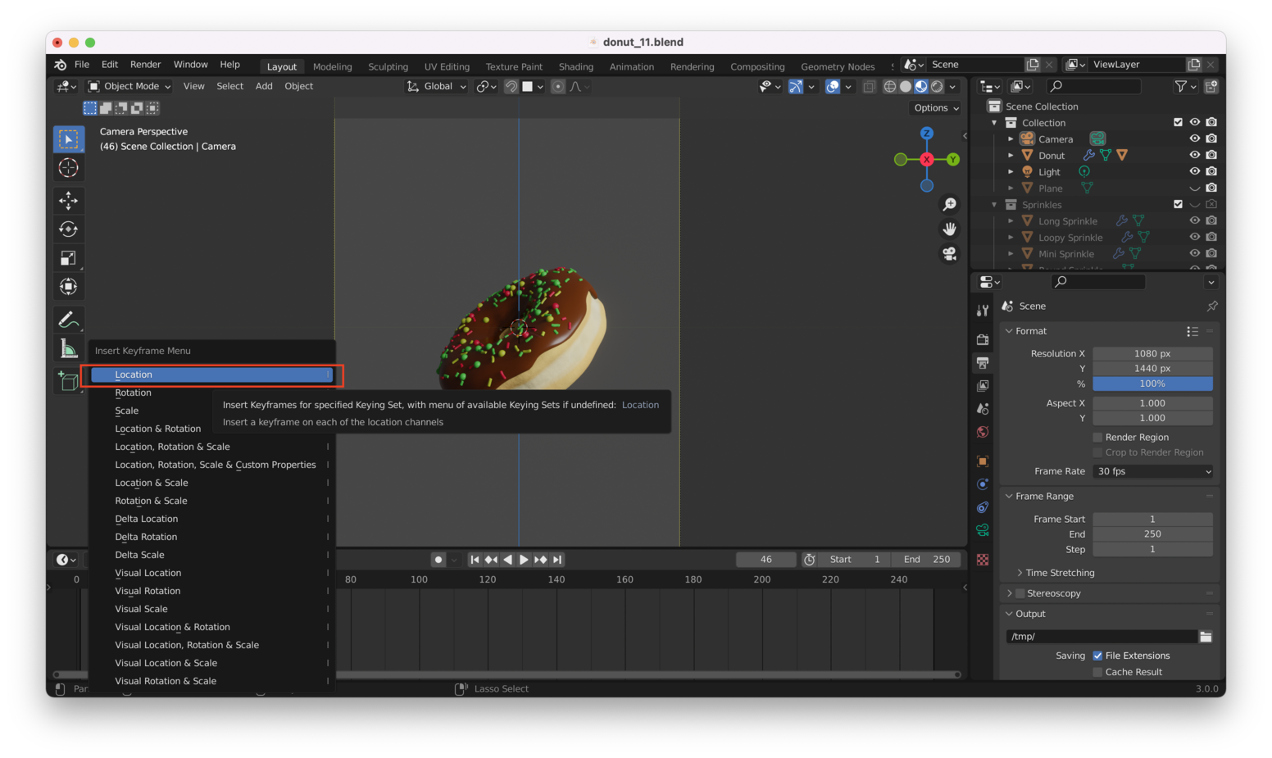
Task: Activate the Scale tool
Action: [69, 257]
